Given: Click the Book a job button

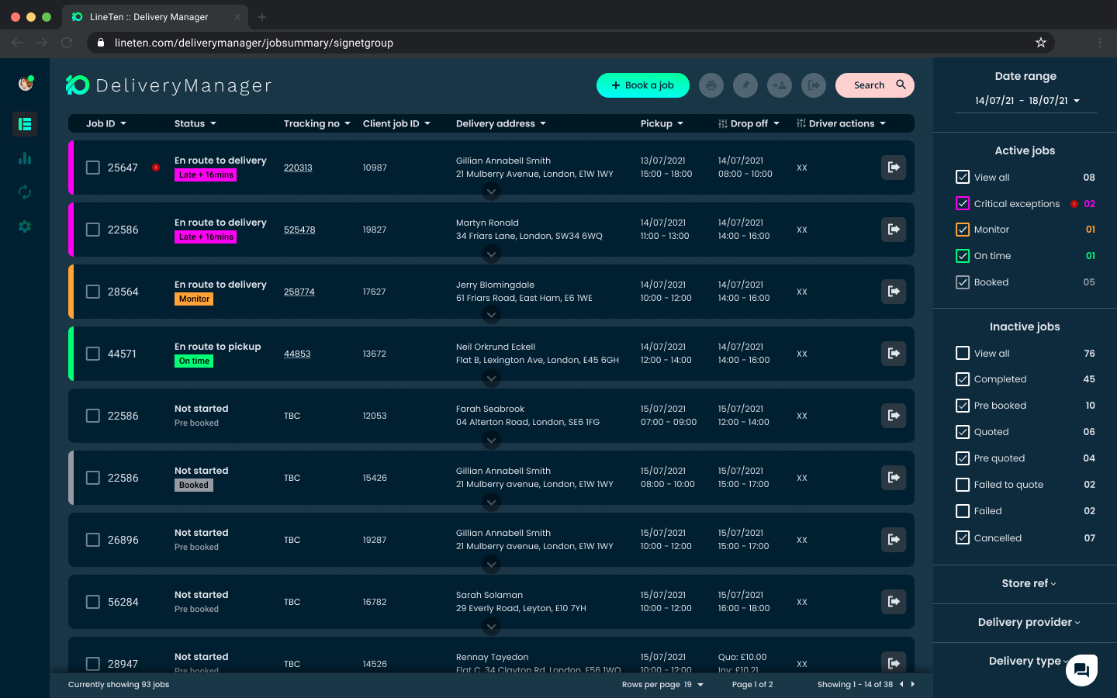Looking at the screenshot, I should point(642,85).
